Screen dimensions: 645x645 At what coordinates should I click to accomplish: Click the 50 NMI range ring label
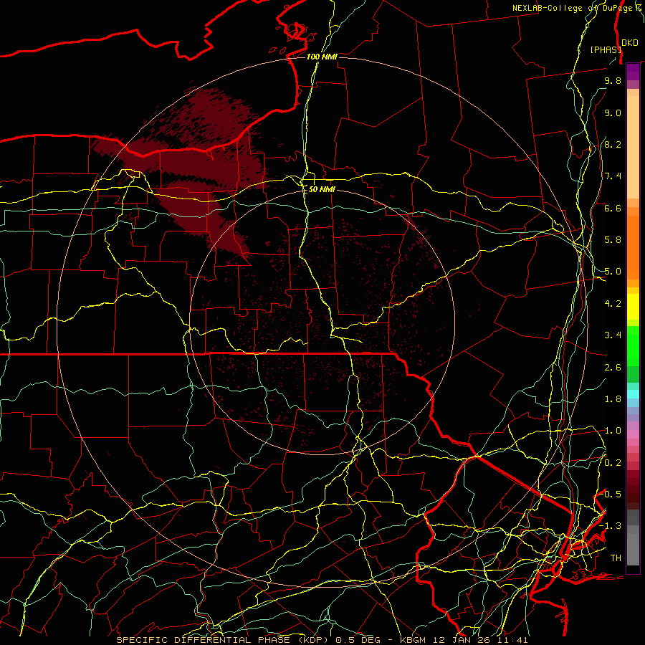(x=322, y=190)
